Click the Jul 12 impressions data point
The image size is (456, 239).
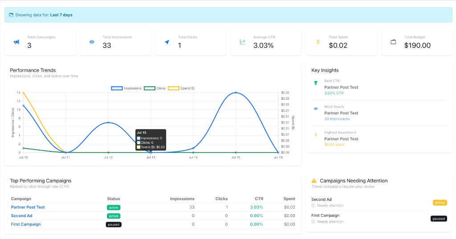pyautogui.click(x=108, y=122)
